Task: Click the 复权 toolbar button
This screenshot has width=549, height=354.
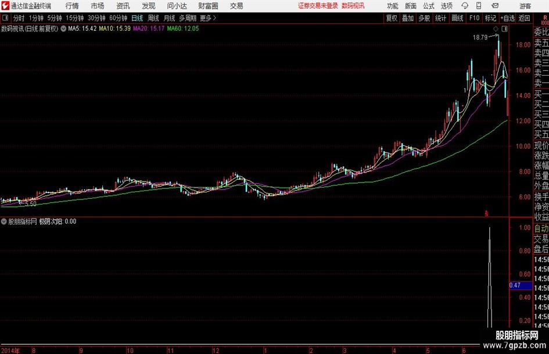Action: (392, 18)
